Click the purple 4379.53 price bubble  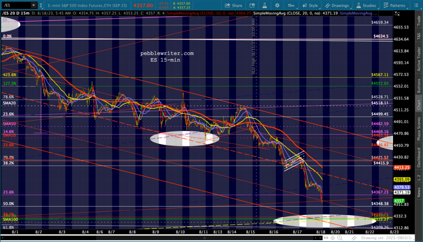click(x=402, y=187)
